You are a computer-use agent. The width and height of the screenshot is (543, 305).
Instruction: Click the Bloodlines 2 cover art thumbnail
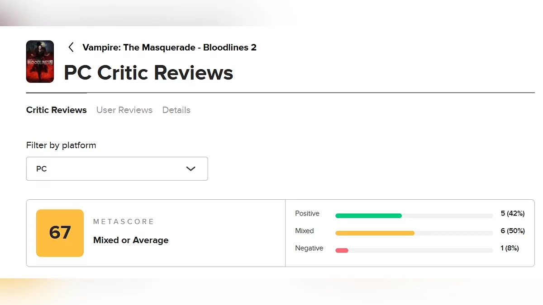pos(40,61)
